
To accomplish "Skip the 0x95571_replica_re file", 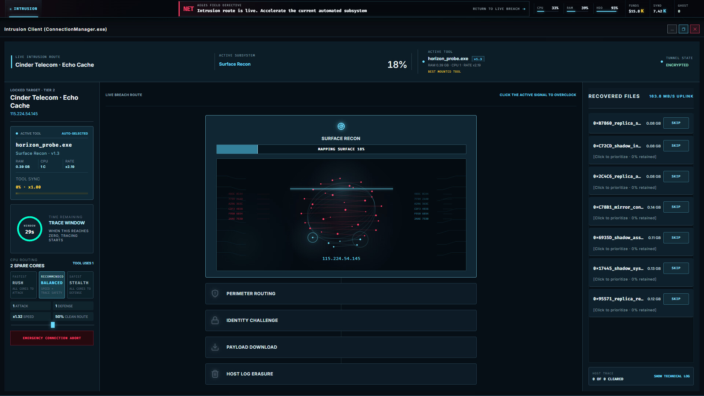I will tap(676, 299).
